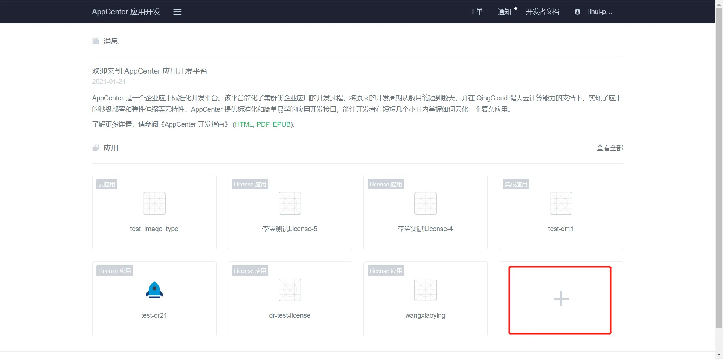Click the 云应用 tag on test_image_type

click(107, 184)
